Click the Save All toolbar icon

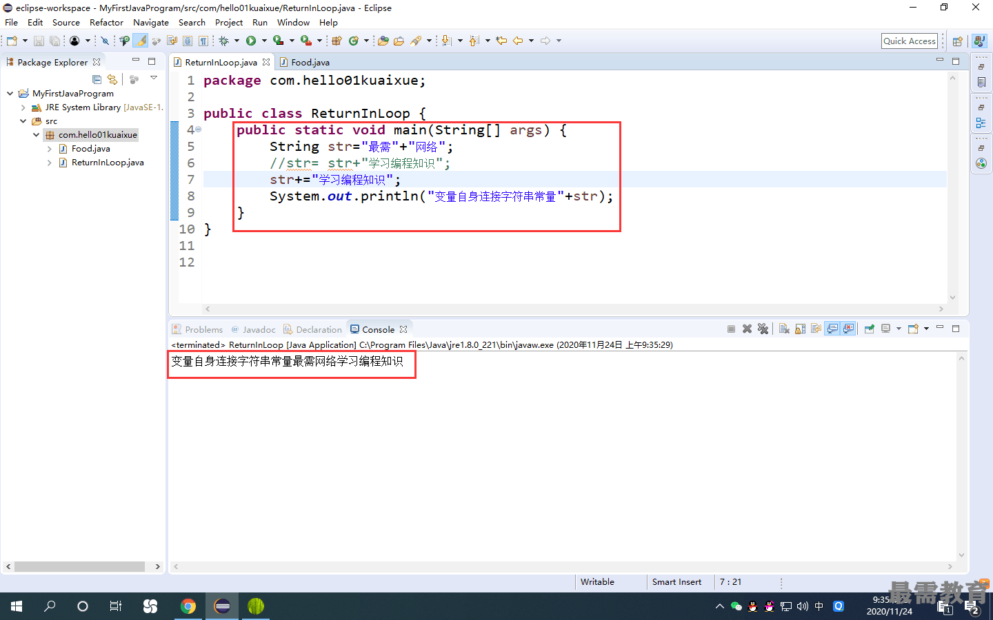pos(54,41)
